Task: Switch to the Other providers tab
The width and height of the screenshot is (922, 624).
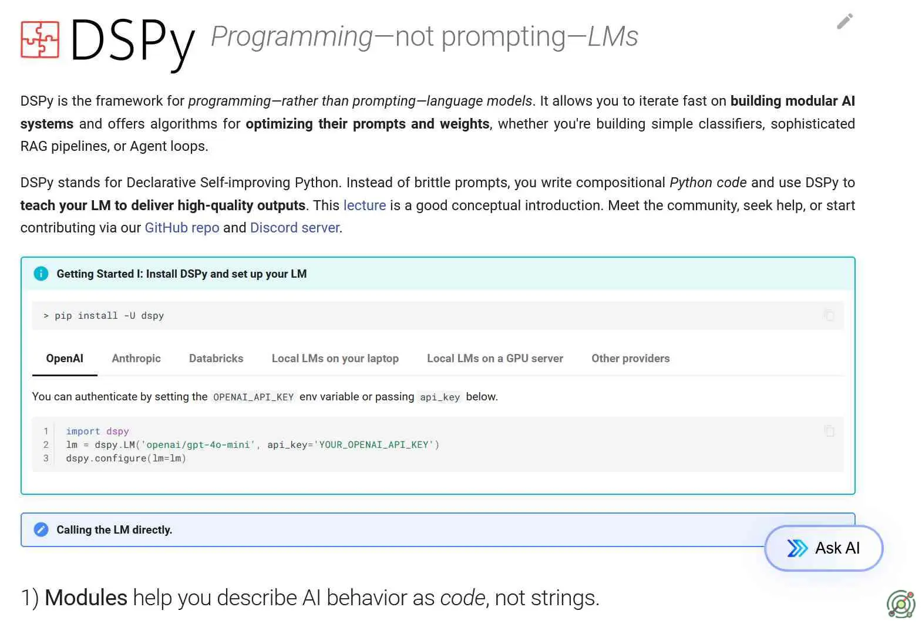Action: coord(631,358)
